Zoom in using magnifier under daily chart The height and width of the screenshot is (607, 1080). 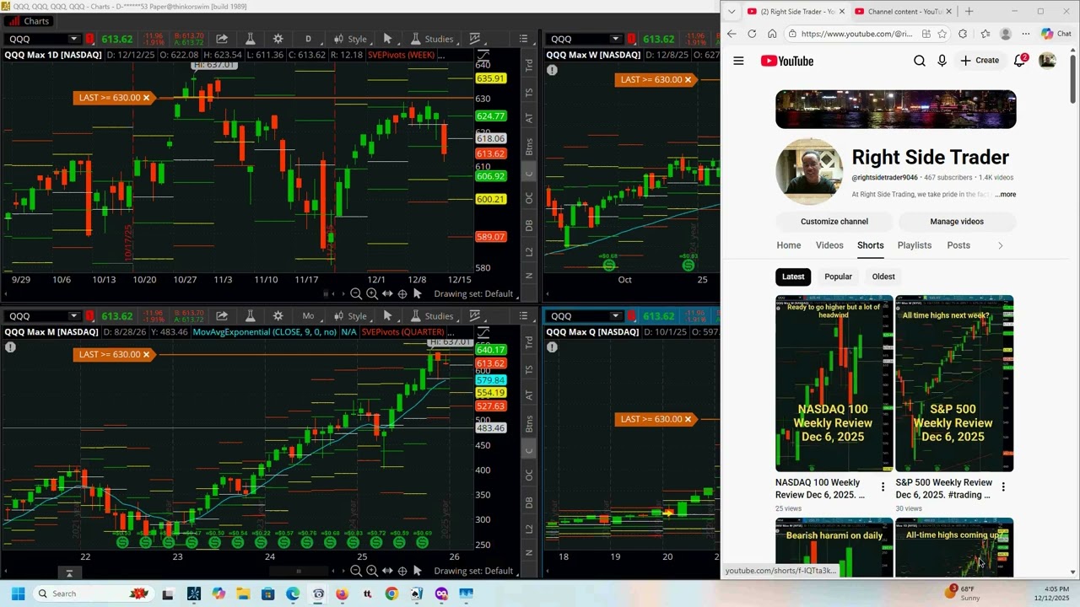tap(371, 293)
